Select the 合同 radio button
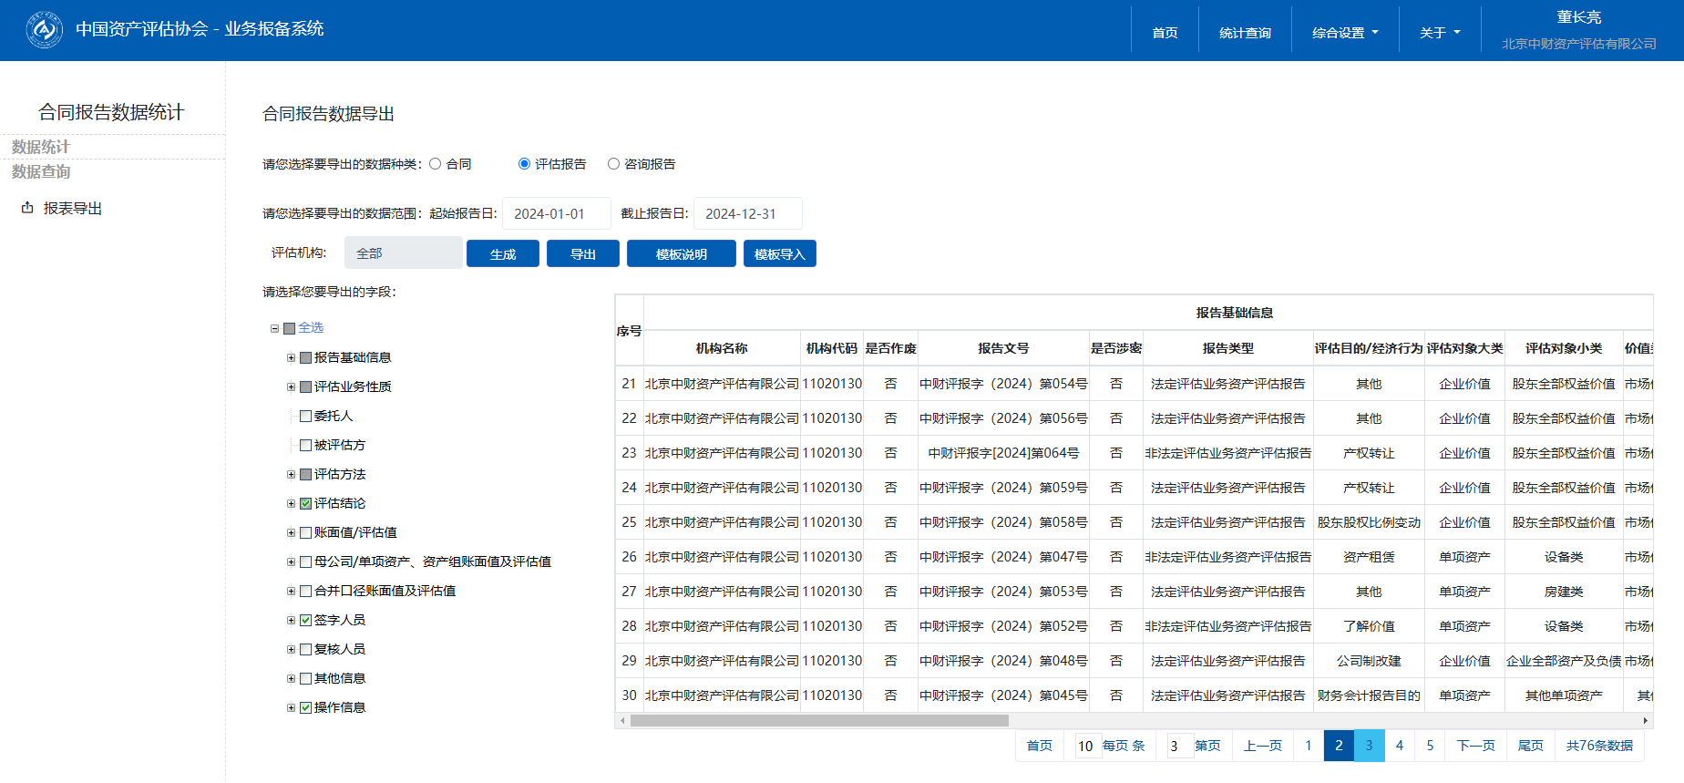The image size is (1684, 783). pos(436,164)
